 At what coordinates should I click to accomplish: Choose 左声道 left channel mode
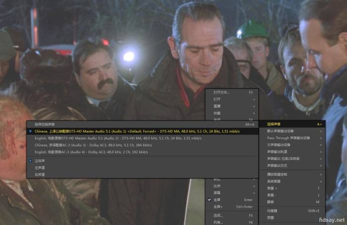pos(142,168)
